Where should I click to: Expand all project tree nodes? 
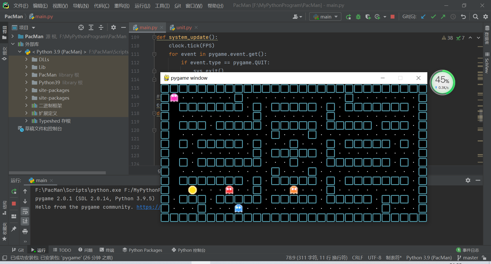91,27
